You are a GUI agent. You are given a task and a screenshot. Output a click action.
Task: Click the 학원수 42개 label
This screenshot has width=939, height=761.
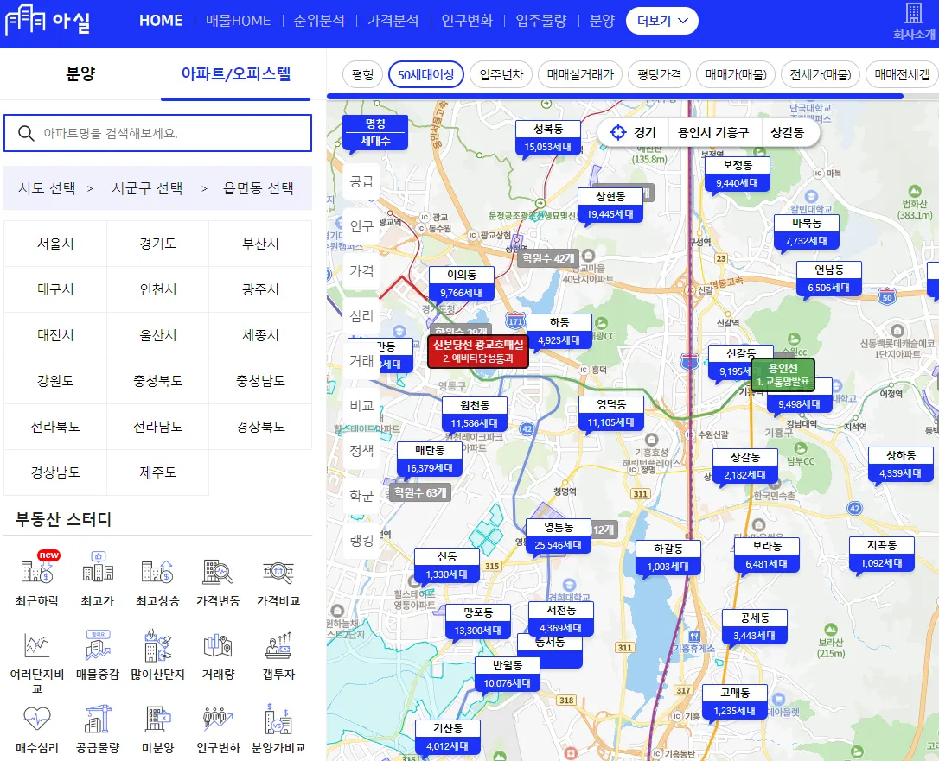[x=548, y=258]
